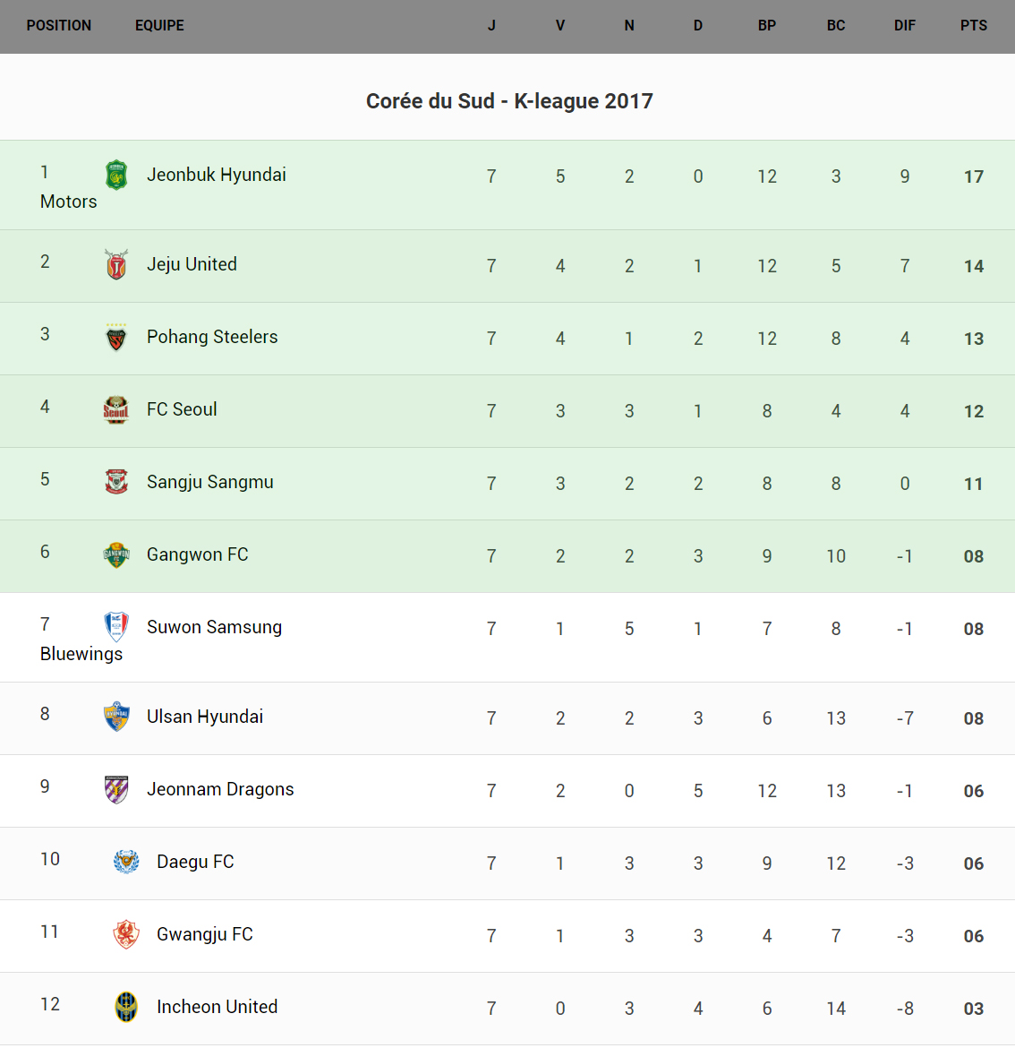Click the DIF column header
This screenshot has height=1048, width=1015.
[x=905, y=26]
